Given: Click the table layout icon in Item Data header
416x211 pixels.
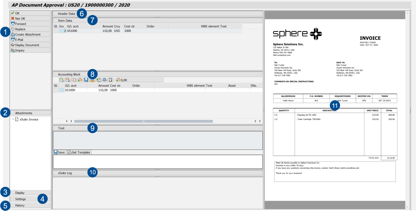Looking at the screenshot, I should tap(56, 26).
